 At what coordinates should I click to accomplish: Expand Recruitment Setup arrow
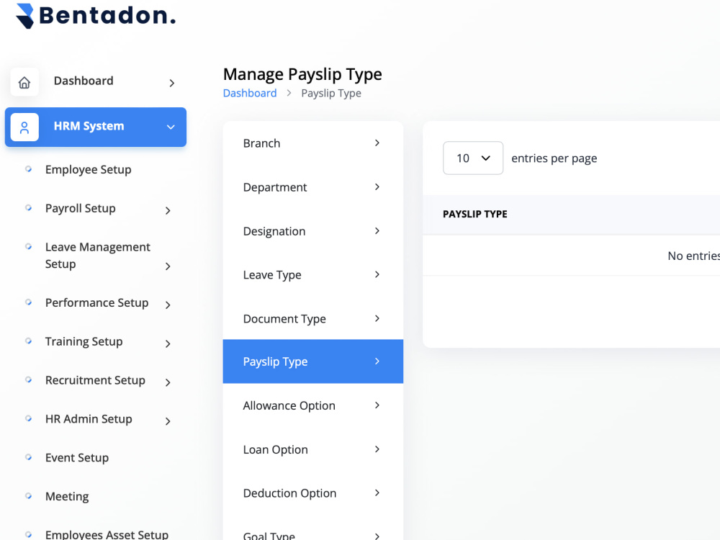[168, 382]
